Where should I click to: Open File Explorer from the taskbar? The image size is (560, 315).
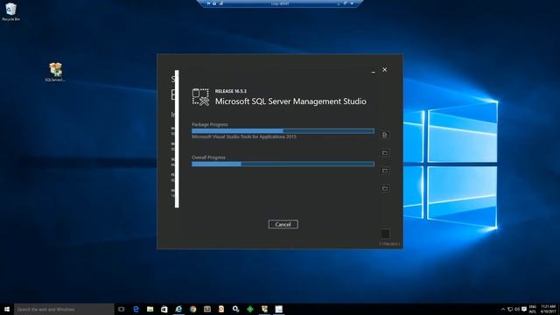[150, 309]
